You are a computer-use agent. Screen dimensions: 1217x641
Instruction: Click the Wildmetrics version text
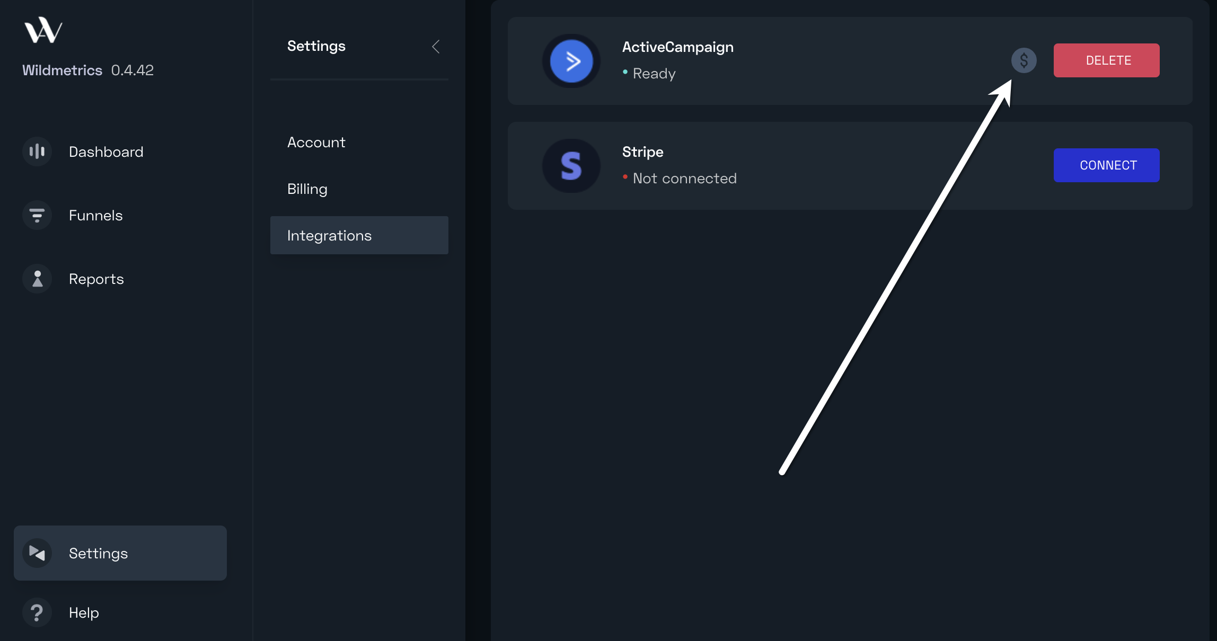(x=133, y=70)
